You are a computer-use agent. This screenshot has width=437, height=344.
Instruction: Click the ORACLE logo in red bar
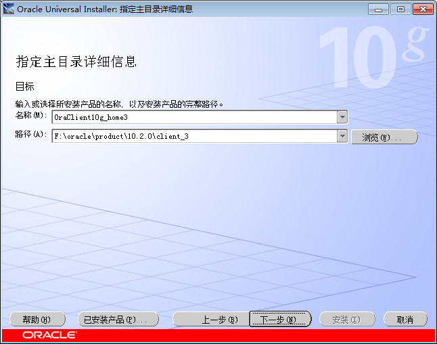pos(49,335)
